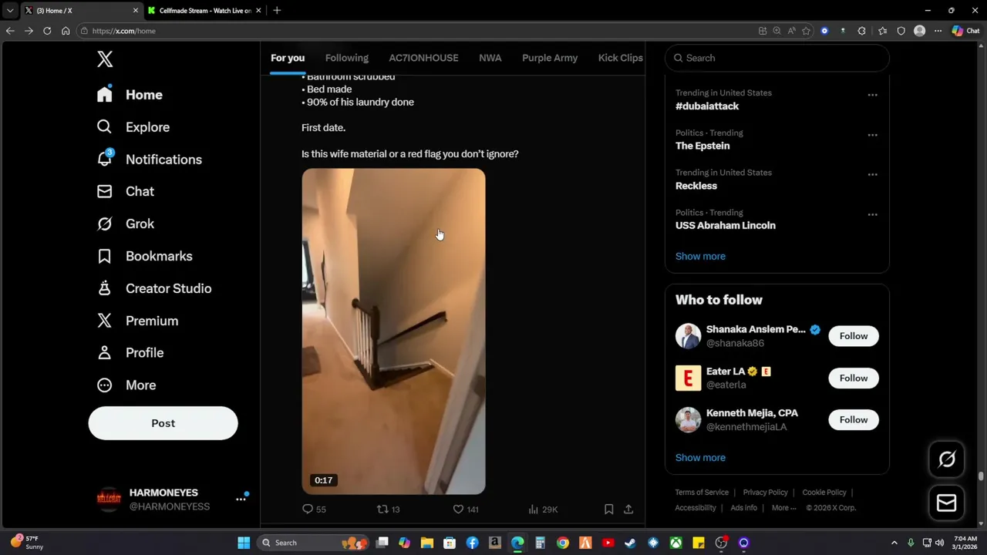Click the X Search field
987x555 pixels.
tap(777, 58)
